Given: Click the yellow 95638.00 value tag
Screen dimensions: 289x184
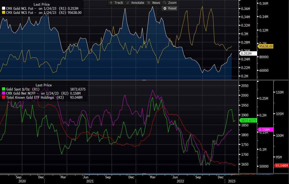Looking at the screenshot, I should 266,46.
